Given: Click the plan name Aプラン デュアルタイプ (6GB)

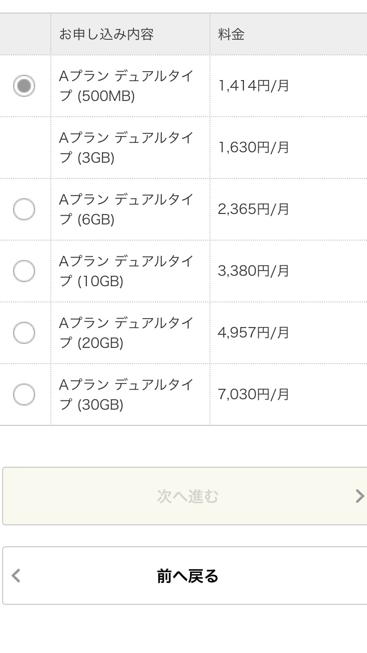Looking at the screenshot, I should click(x=130, y=209).
